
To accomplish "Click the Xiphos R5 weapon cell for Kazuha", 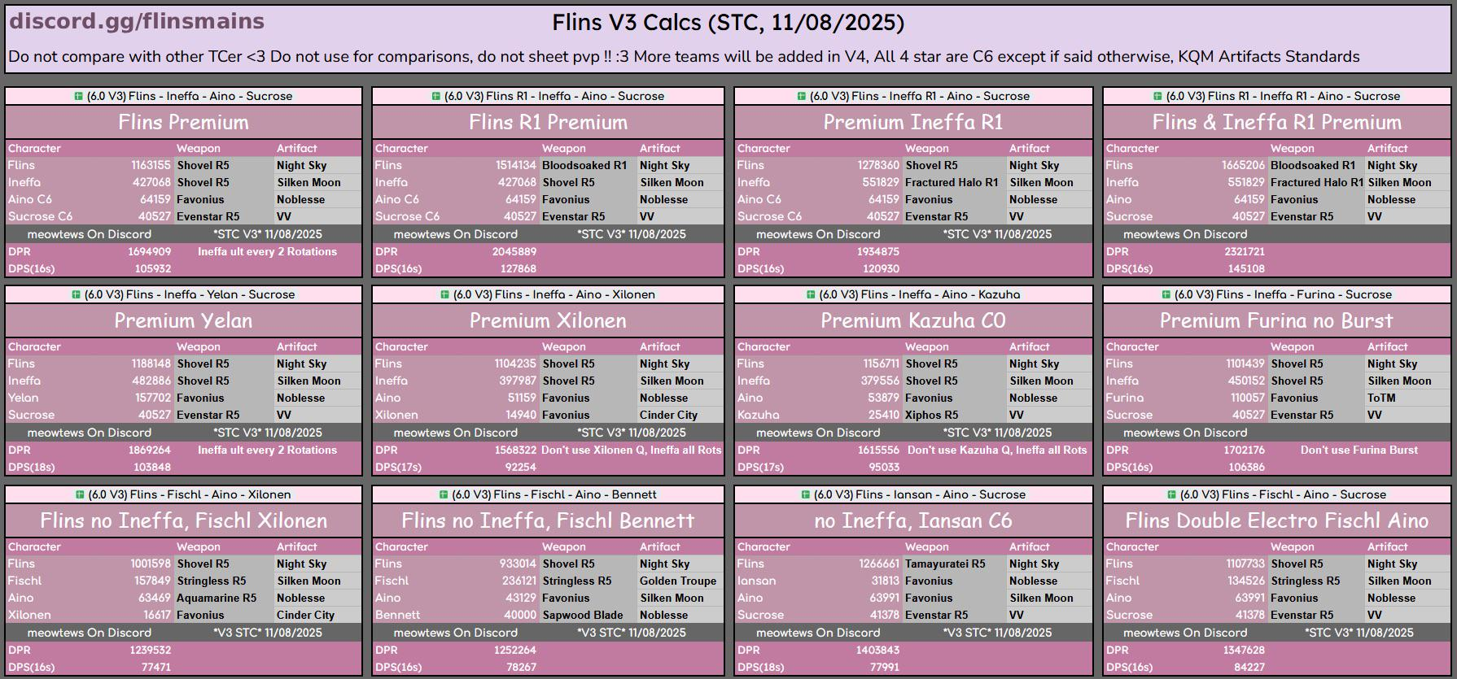I will coord(932,415).
